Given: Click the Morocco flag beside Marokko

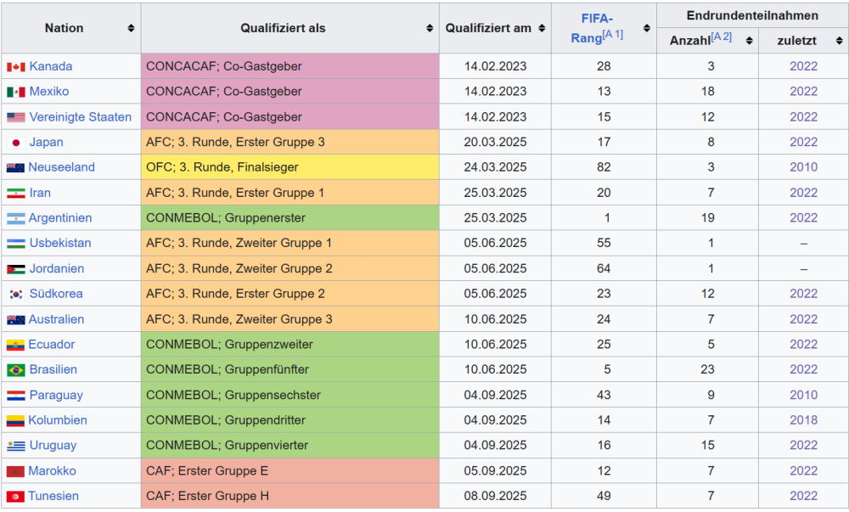Looking at the screenshot, I should point(15,471).
